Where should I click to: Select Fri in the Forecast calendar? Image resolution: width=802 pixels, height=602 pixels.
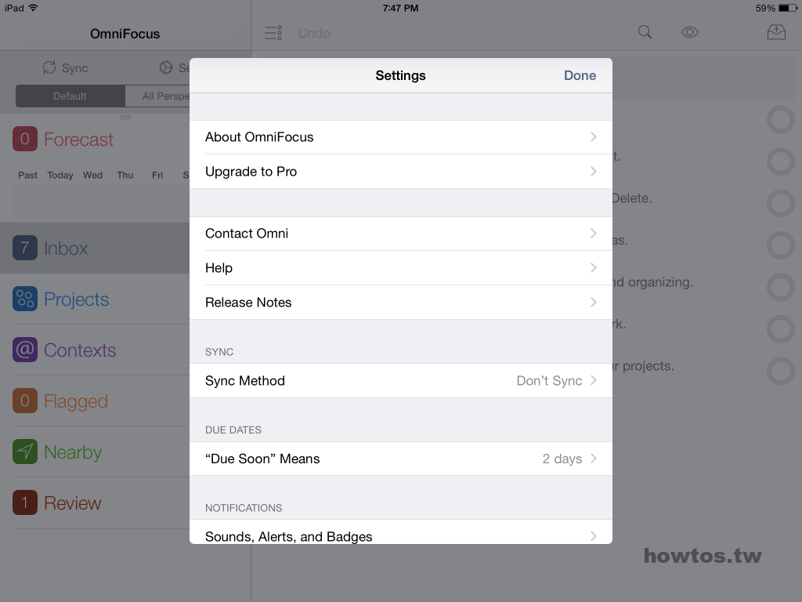(x=157, y=175)
